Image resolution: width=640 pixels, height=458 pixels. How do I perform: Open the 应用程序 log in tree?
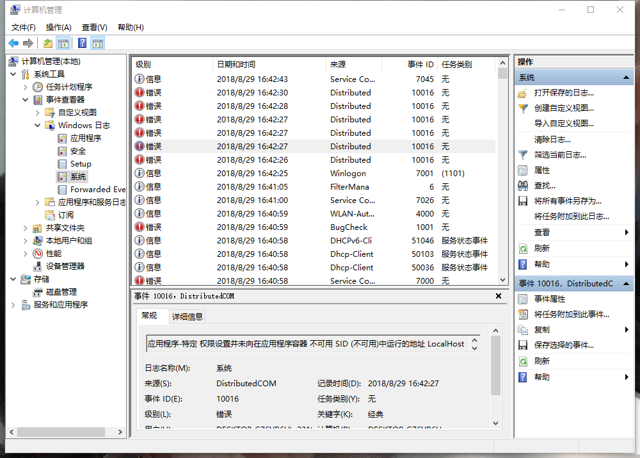tap(86, 138)
